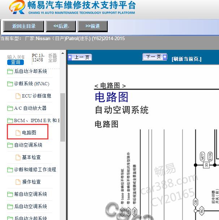Click the CB hexagon marker in diagram
The width and height of the screenshot is (219, 220).
(x=196, y=202)
